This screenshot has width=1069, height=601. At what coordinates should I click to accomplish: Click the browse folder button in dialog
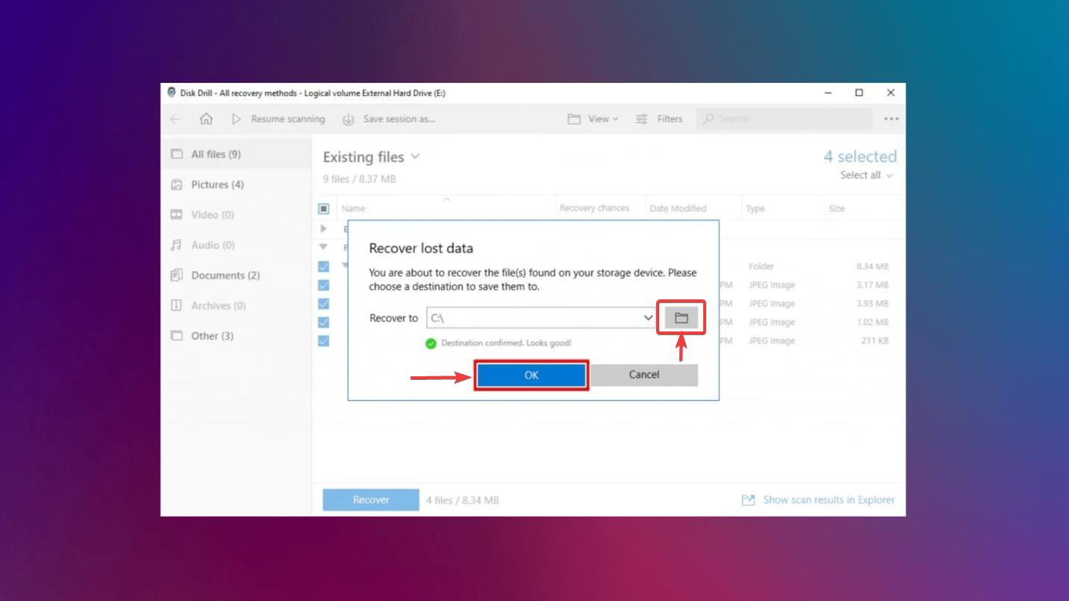coord(681,318)
